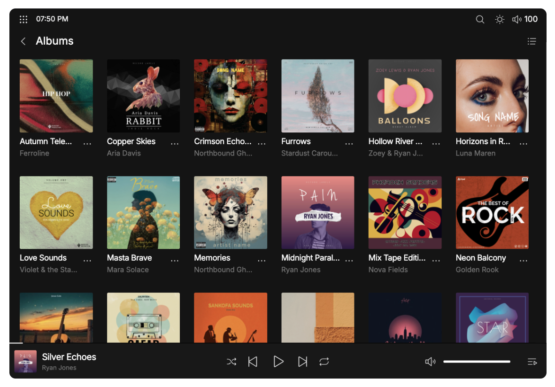Open the app grid launcher
The height and width of the screenshot is (387, 555).
pyautogui.click(x=23, y=19)
